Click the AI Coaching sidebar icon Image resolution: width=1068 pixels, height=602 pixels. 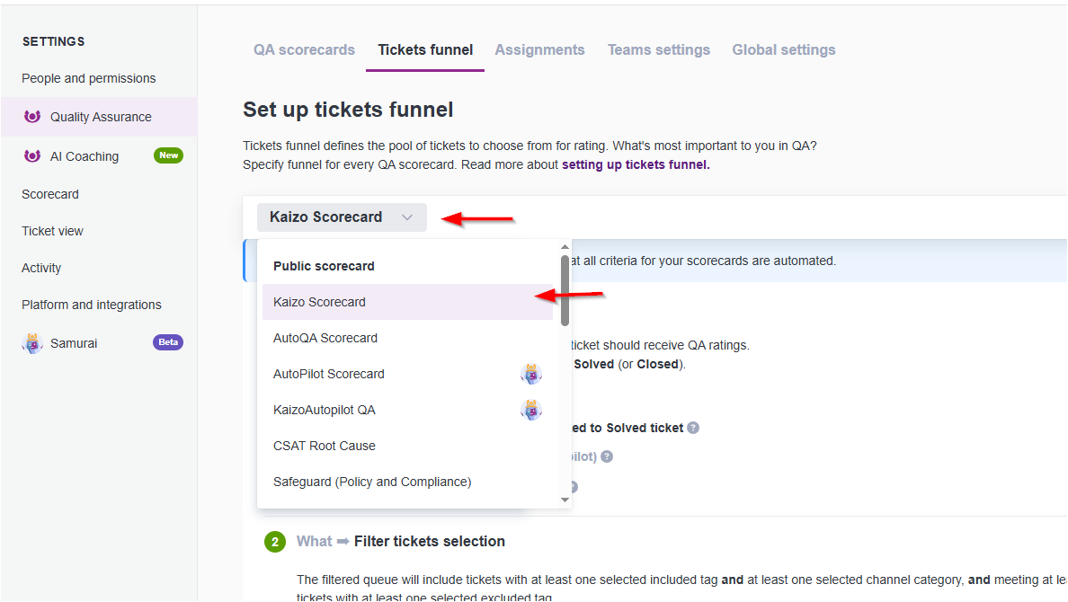coord(32,156)
